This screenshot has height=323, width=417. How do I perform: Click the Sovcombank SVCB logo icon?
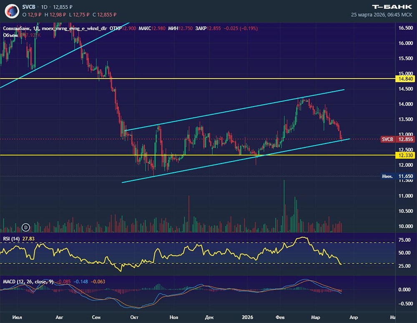click(12, 11)
